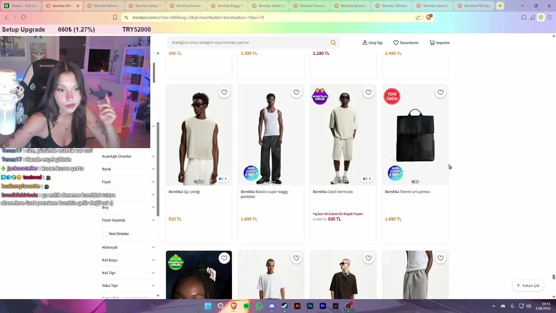Switch to the Bershka Balloon tab

pyautogui.click(x=104, y=6)
